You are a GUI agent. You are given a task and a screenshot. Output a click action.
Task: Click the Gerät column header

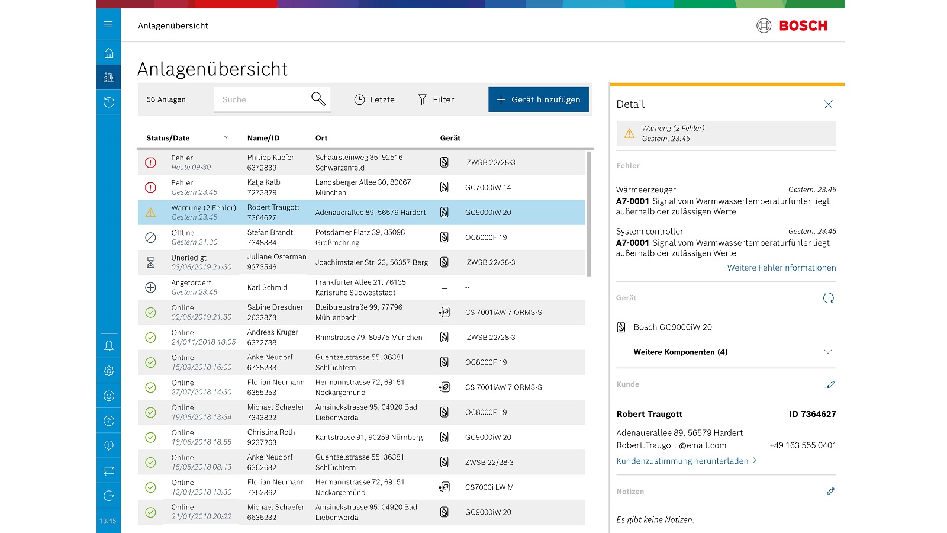click(450, 138)
